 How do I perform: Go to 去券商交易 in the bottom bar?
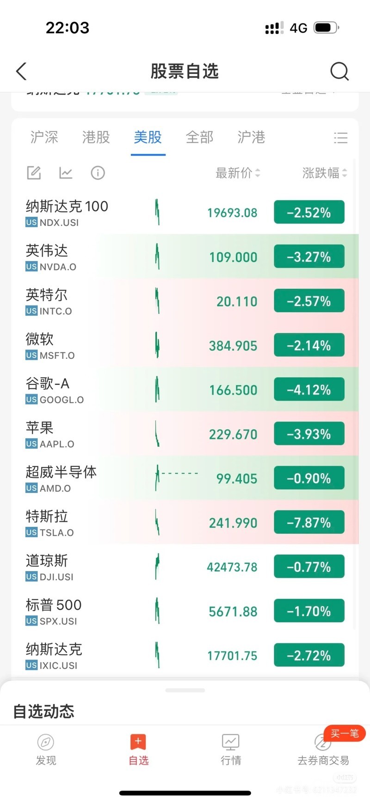323,749
